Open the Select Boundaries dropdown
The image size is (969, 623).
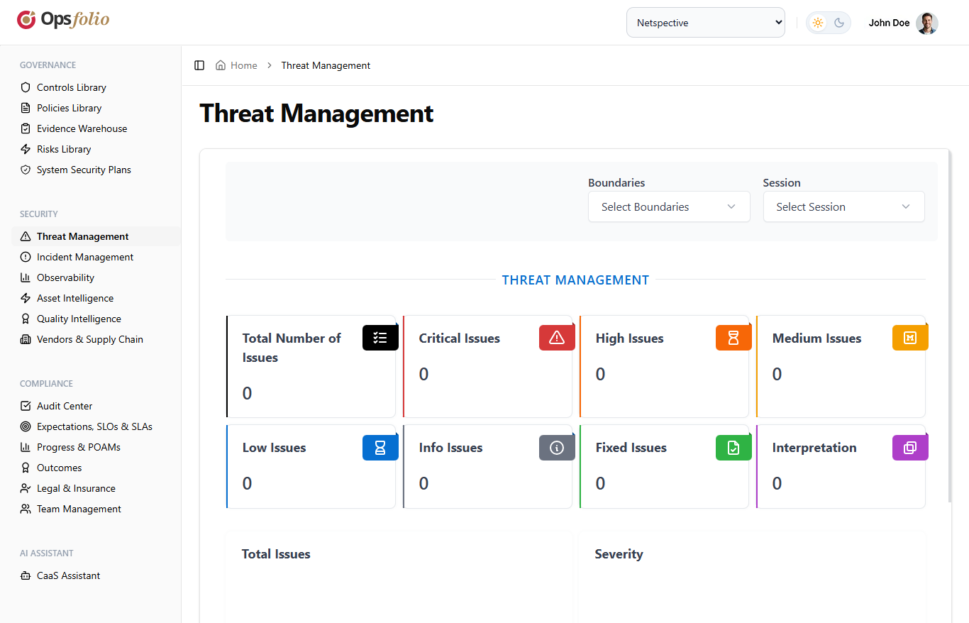click(669, 206)
